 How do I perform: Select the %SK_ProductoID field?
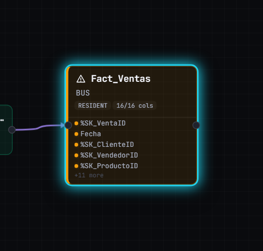coord(109,166)
